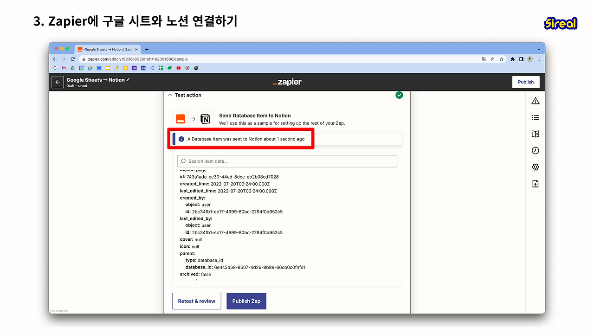Image resolution: width=594 pixels, height=334 pixels.
Task: Open the lightning file icon in sidebar
Action: click(x=536, y=184)
